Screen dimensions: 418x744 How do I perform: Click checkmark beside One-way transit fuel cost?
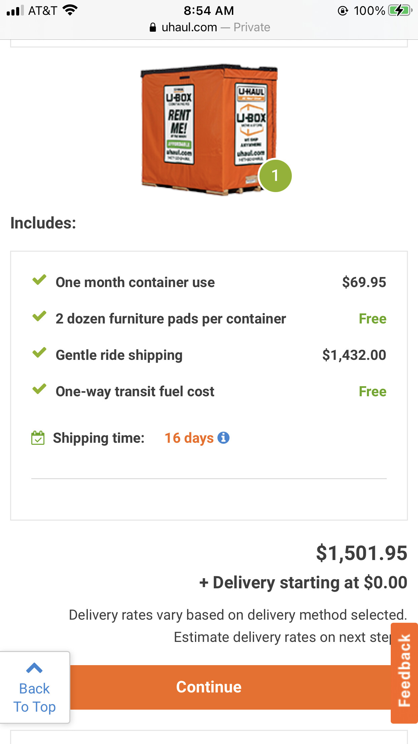tap(39, 389)
